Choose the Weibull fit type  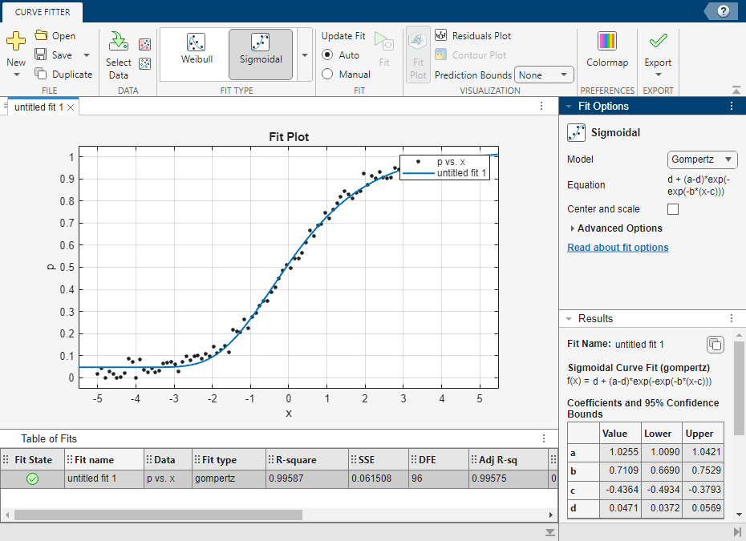[197, 48]
